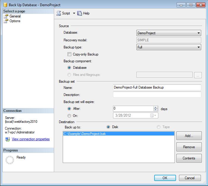Click the backup set Description field
Screen dimensions: 208x186
tap(157, 95)
